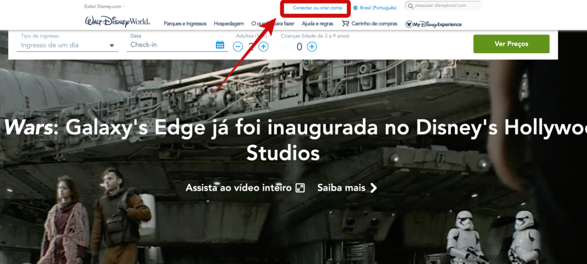Click Conectar ou criar conta link
The width and height of the screenshot is (587, 264).
(x=318, y=7)
